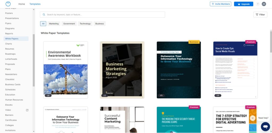Image resolution: width=272 pixels, height=133 pixels.
Task: Open Certificates category
Action: (x=11, y=120)
